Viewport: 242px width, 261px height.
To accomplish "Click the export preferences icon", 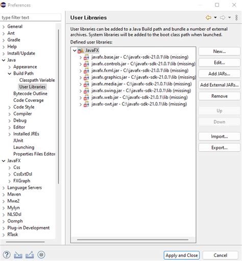I will tap(30, 255).
